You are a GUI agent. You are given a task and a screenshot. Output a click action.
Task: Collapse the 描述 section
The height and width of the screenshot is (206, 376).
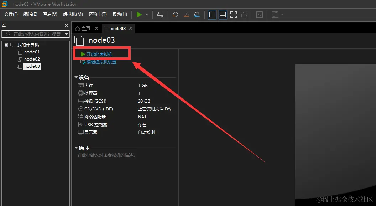point(76,148)
